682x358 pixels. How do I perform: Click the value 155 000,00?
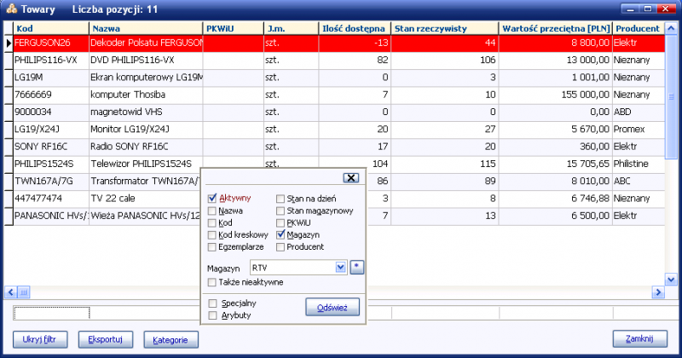tap(585, 95)
